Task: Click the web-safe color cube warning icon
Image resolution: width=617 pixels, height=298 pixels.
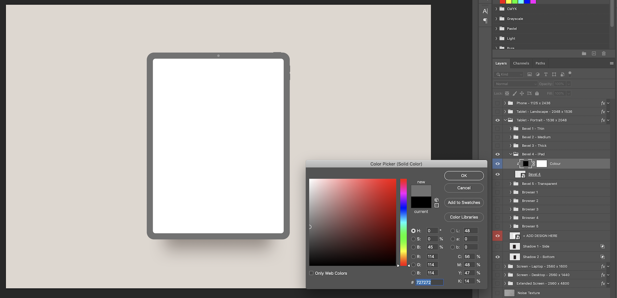Action: tap(436, 200)
